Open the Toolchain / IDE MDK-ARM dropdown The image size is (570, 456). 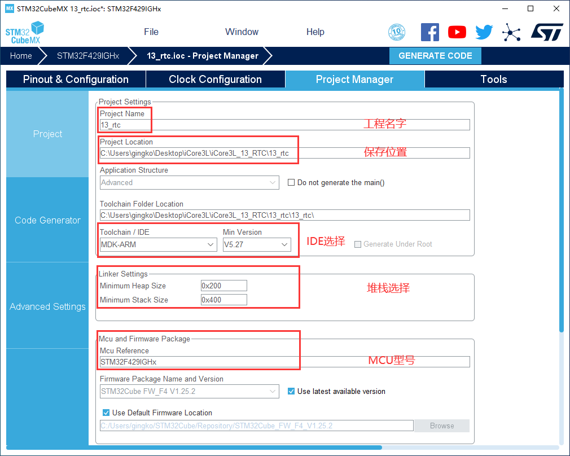158,244
